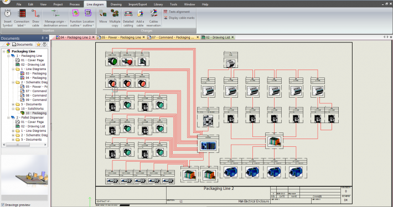Open the Import/Export ribbon tab
The width and height of the screenshot is (393, 207).
tap(138, 4)
